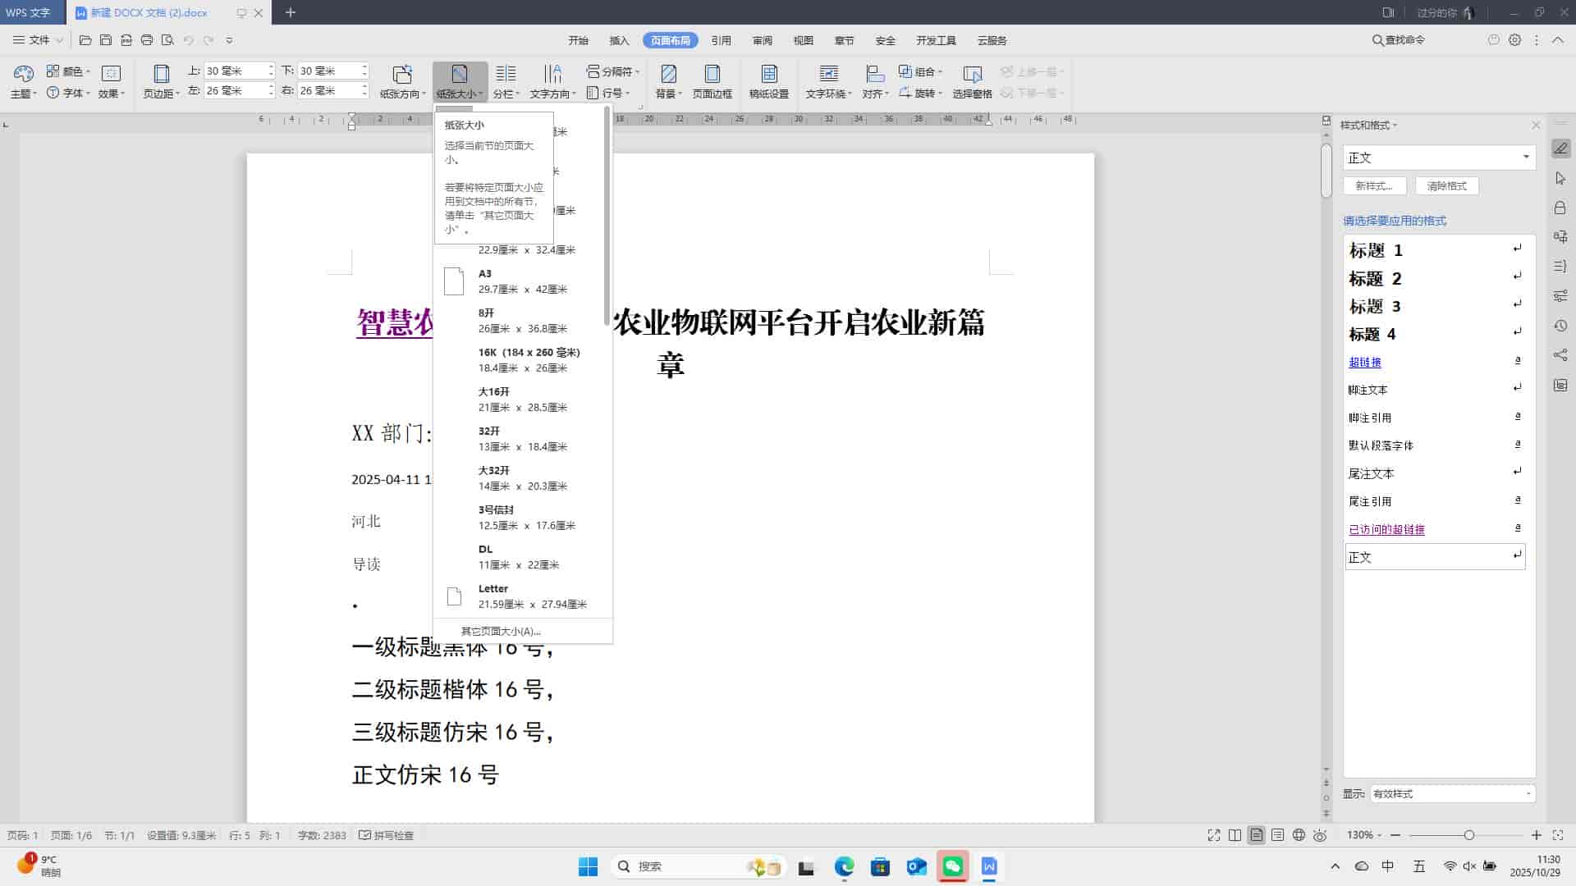Switch to the 开发工具 tab

936,40
